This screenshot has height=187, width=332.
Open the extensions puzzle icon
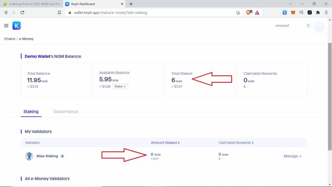click(318, 13)
